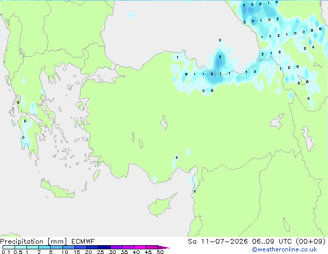Click the 2–5 mm legend color swatch

tap(44, 247)
